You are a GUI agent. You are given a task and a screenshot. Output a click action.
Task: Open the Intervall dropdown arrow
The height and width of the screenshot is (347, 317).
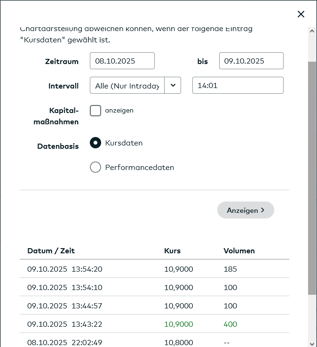[173, 85]
